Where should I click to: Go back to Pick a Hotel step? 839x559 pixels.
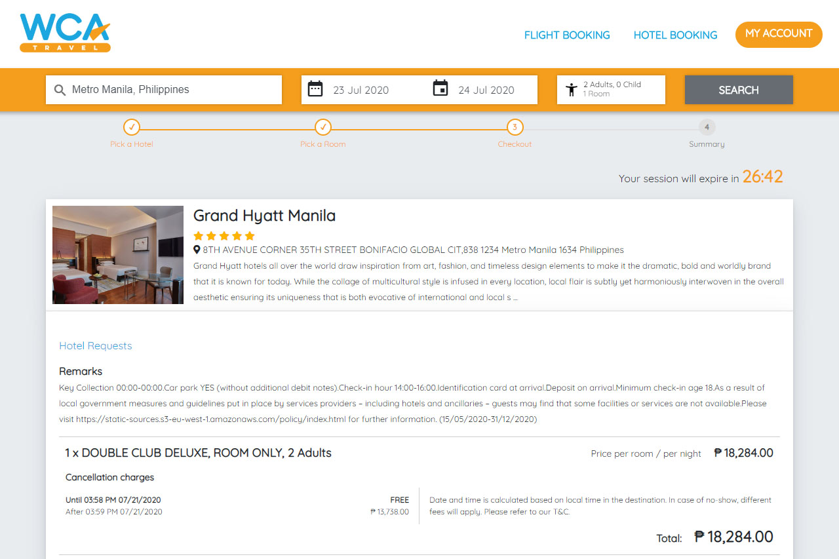point(131,127)
